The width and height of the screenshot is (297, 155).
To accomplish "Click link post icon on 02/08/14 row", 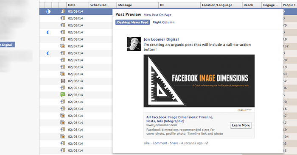I will pyautogui.click(x=62, y=39).
